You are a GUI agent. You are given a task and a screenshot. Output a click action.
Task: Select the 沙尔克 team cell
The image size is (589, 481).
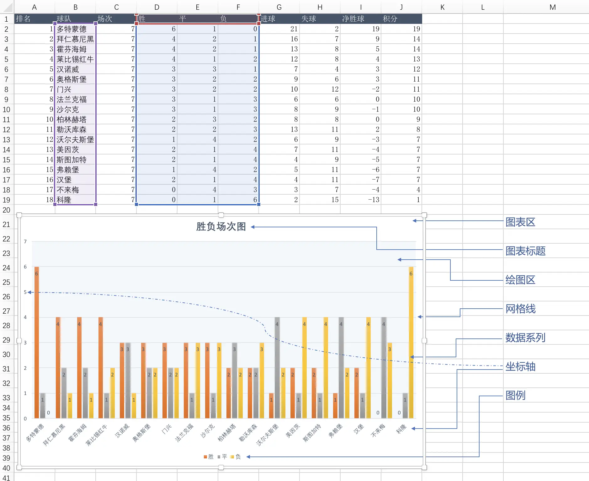coord(75,109)
